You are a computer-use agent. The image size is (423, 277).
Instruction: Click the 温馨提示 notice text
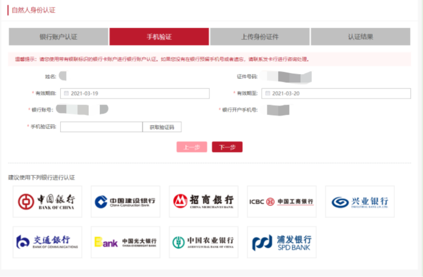coord(162,59)
